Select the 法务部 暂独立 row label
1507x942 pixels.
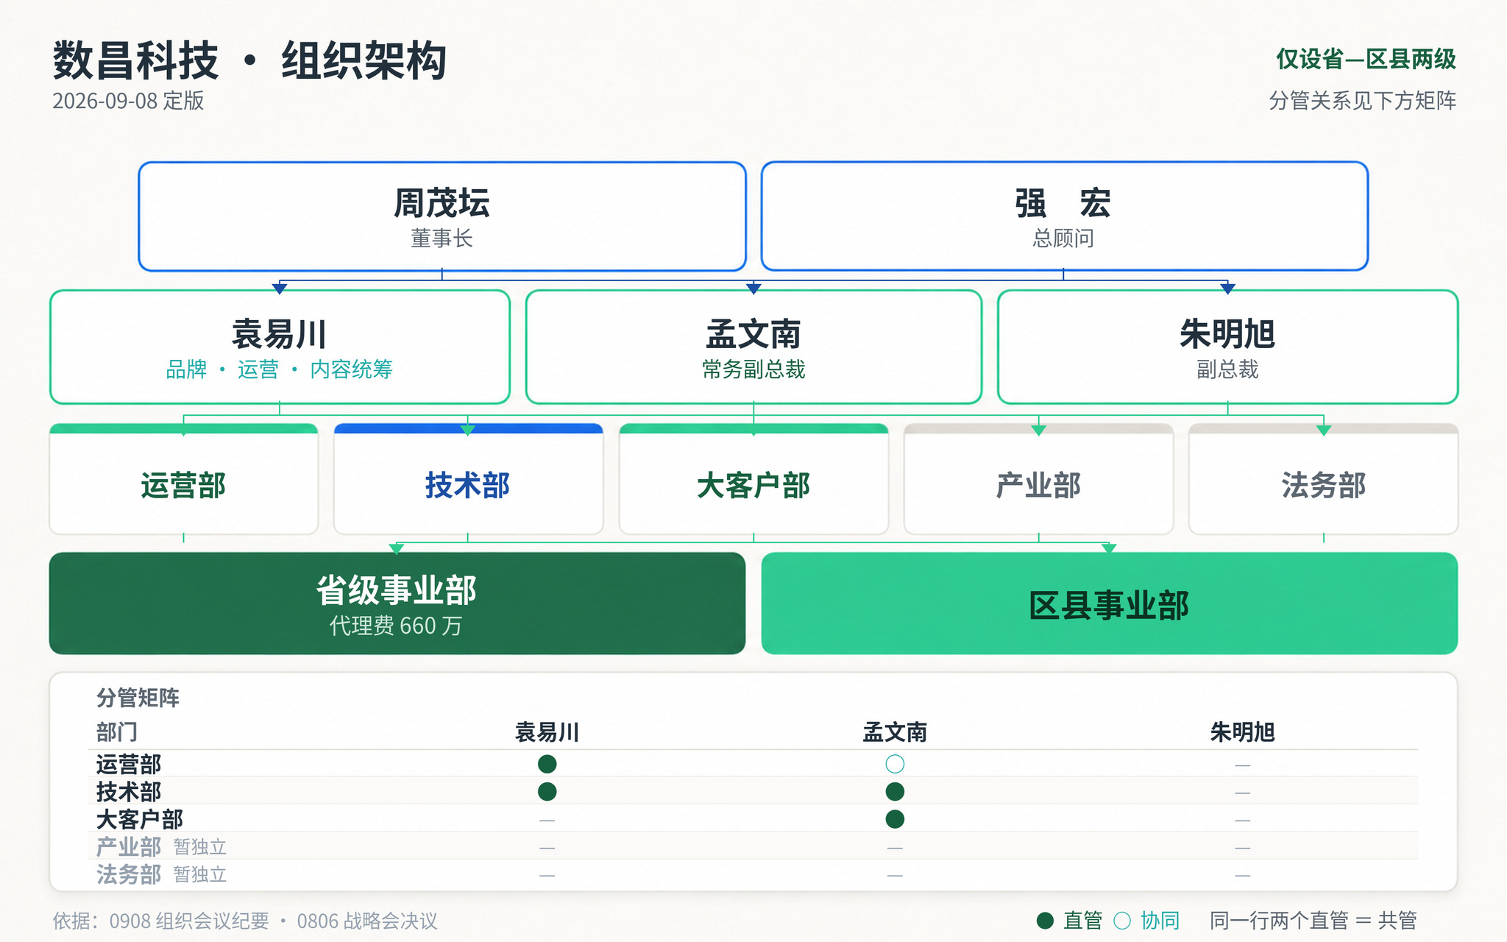point(161,874)
